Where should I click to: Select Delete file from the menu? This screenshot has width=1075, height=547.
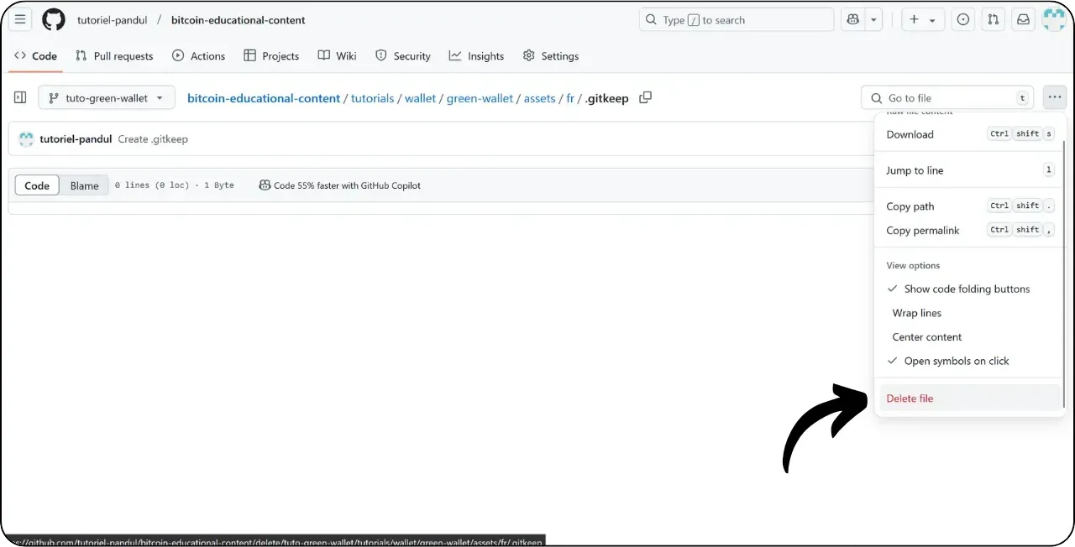[x=910, y=398]
